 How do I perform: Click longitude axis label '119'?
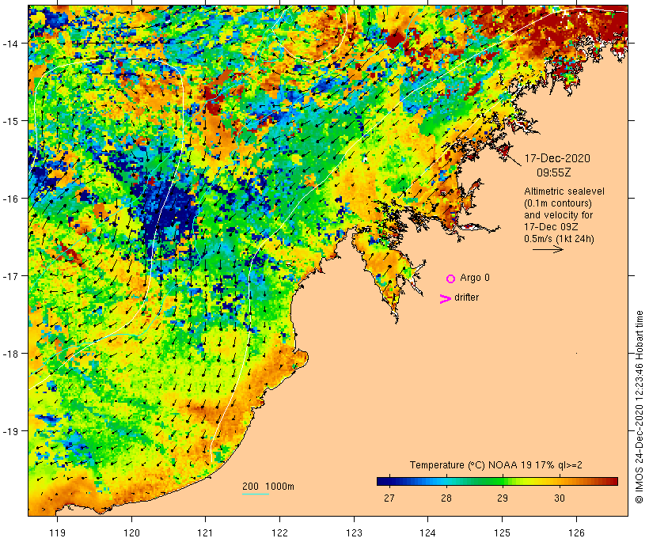pyautogui.click(x=57, y=532)
